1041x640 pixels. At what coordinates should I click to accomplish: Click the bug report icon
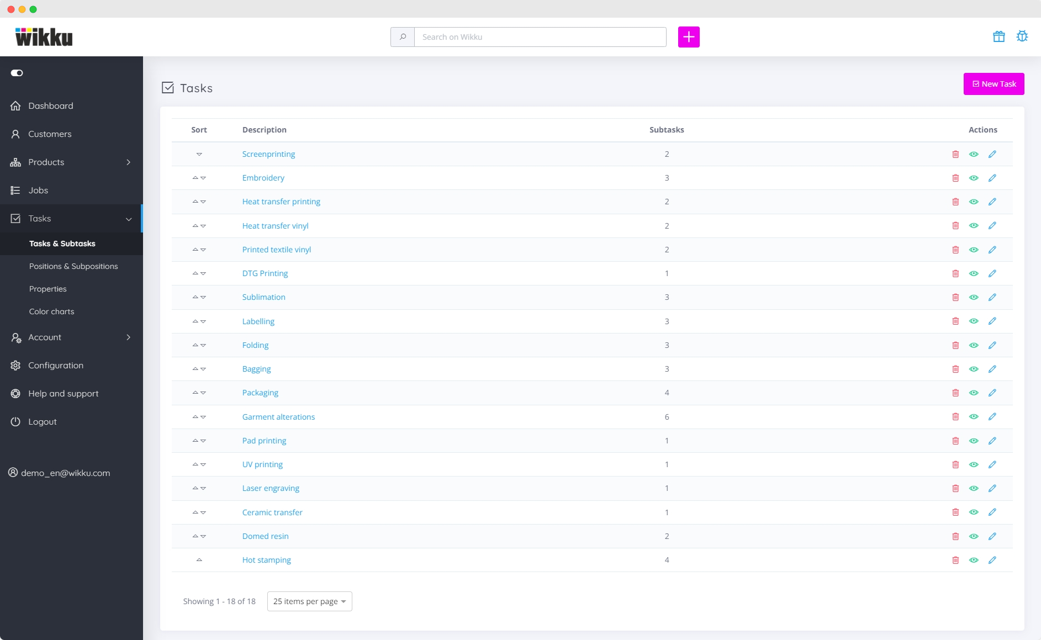1022,36
